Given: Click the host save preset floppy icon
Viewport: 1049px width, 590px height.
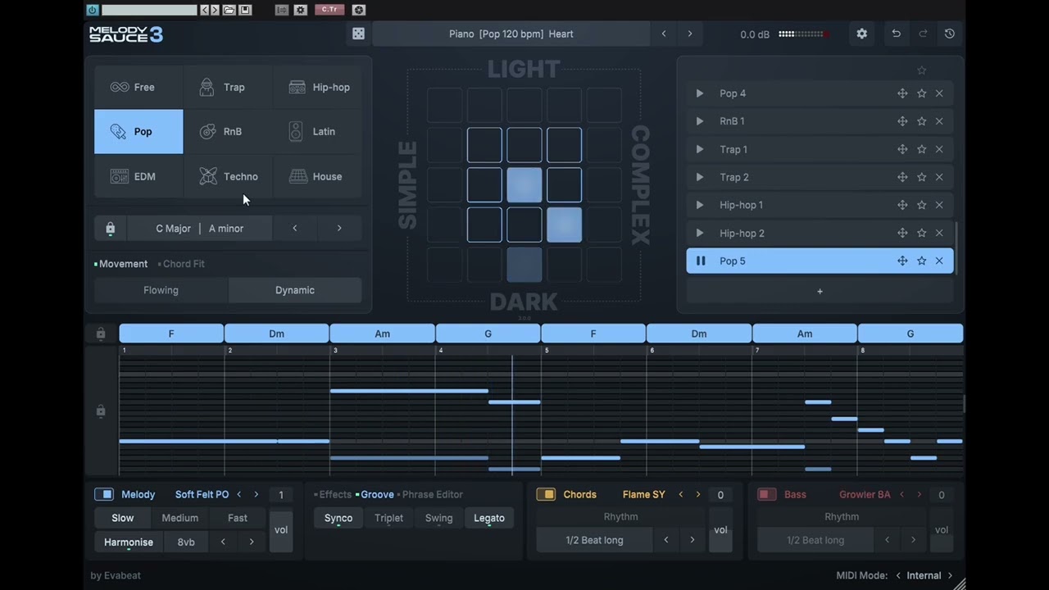Looking at the screenshot, I should tap(244, 10).
